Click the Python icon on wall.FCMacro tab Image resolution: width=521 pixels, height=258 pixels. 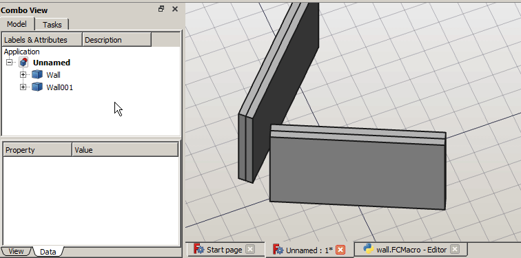[369, 249]
